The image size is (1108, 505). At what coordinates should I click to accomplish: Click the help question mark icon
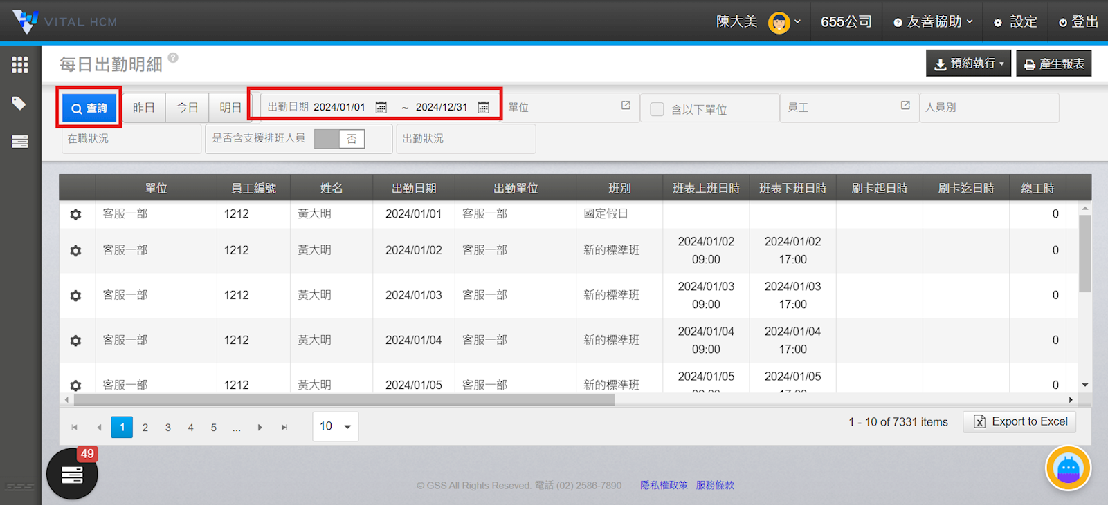pos(173,58)
